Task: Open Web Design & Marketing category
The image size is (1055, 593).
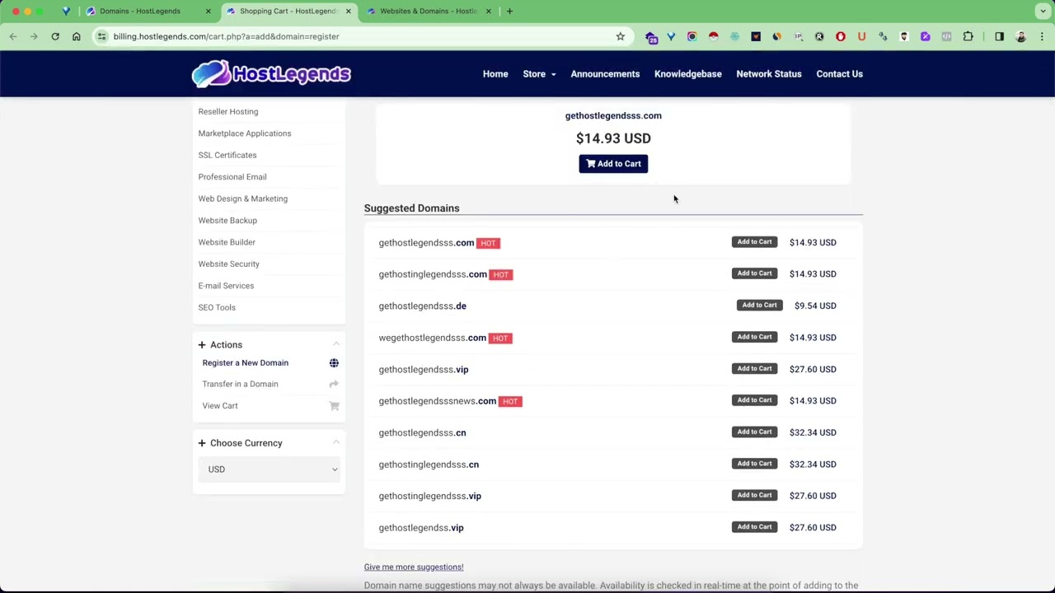Action: [x=243, y=198]
